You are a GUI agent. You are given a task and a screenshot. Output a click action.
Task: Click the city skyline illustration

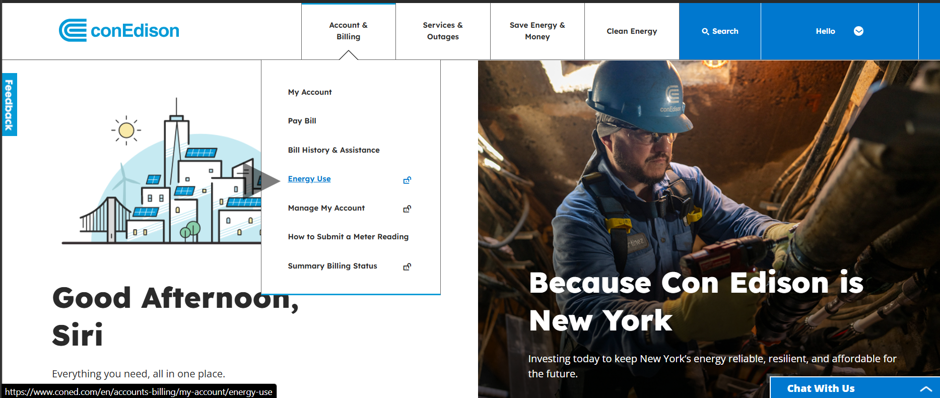click(x=161, y=171)
